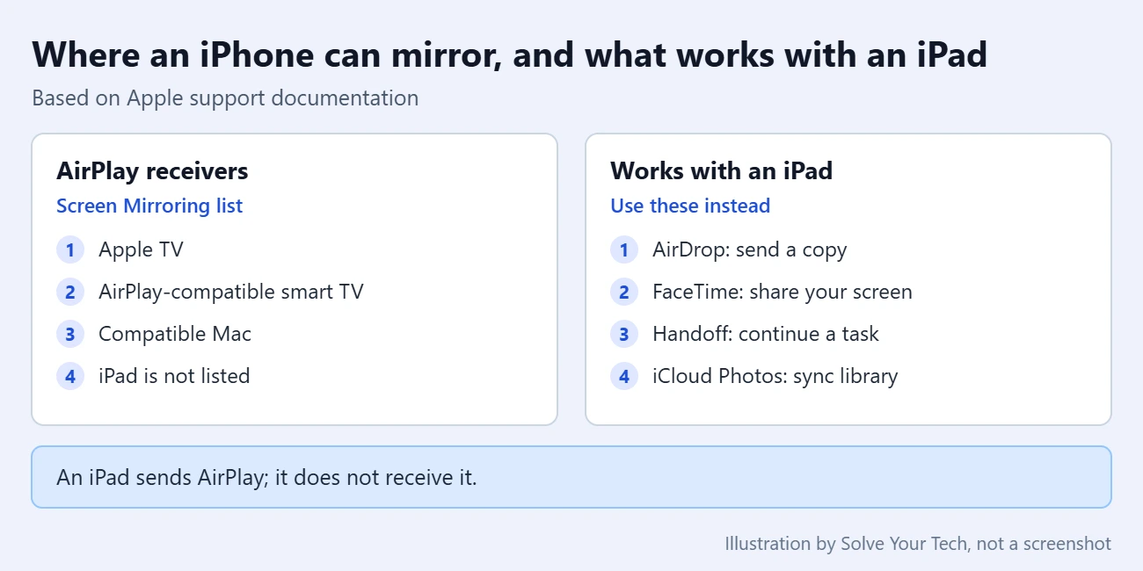Click number badge 3 beside Handoff
Viewport: 1143px width, 571px height.
pos(624,334)
